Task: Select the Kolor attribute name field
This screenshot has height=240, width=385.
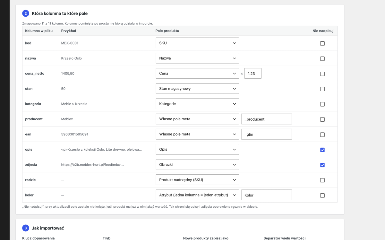Action: pyautogui.click(x=267, y=195)
